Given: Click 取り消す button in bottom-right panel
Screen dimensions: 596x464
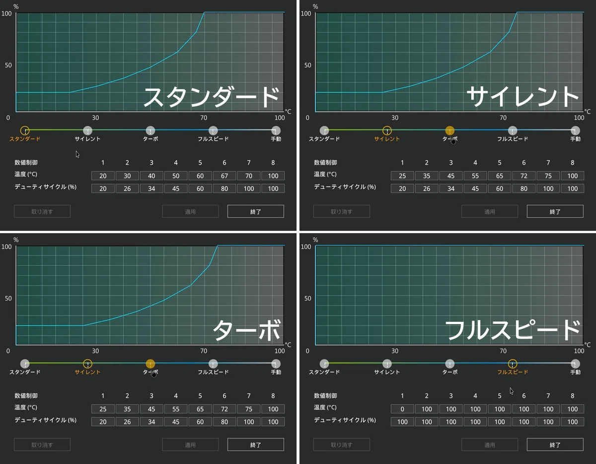Looking at the screenshot, I should 342,445.
